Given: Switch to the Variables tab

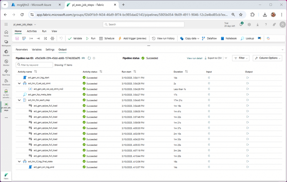Looking at the screenshot, I should pyautogui.click(x=36, y=49).
